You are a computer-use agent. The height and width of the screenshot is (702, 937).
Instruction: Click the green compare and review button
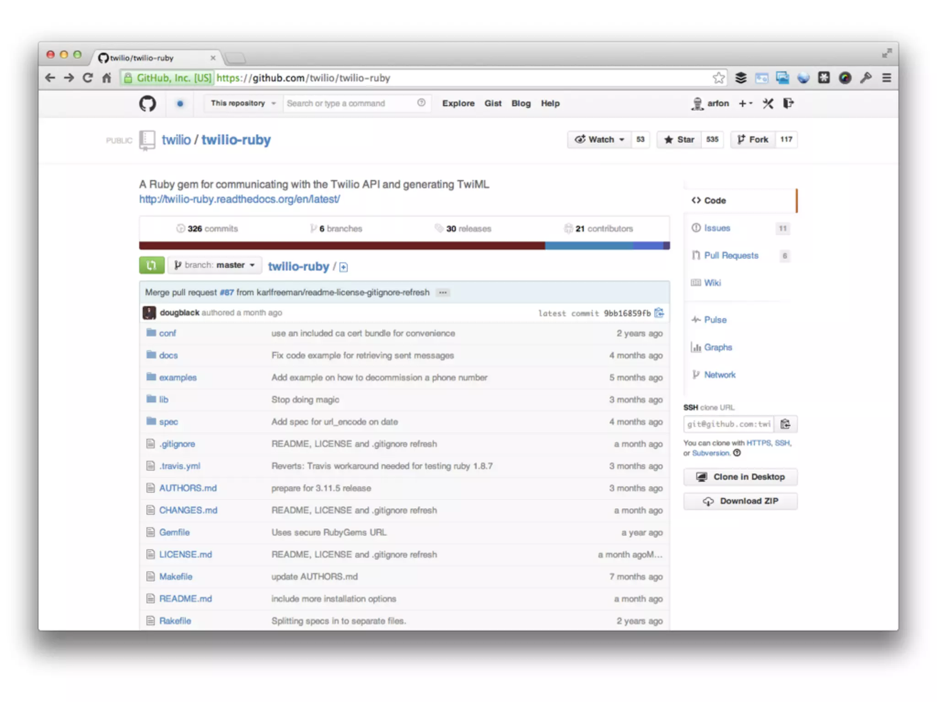(x=151, y=265)
